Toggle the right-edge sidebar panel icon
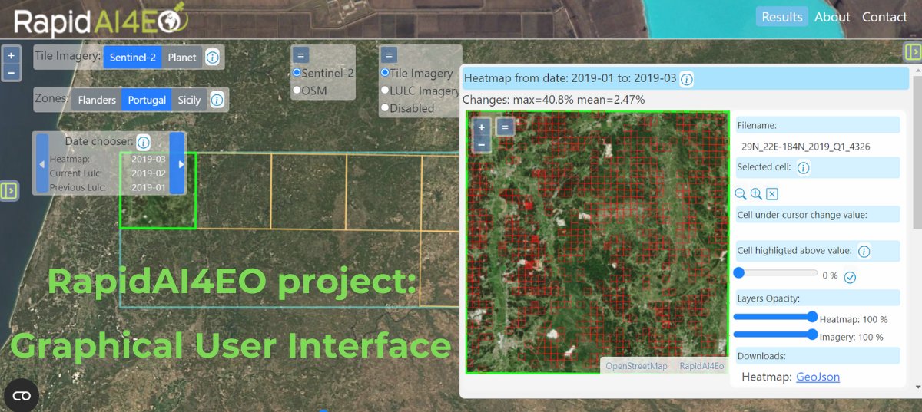 (x=912, y=51)
